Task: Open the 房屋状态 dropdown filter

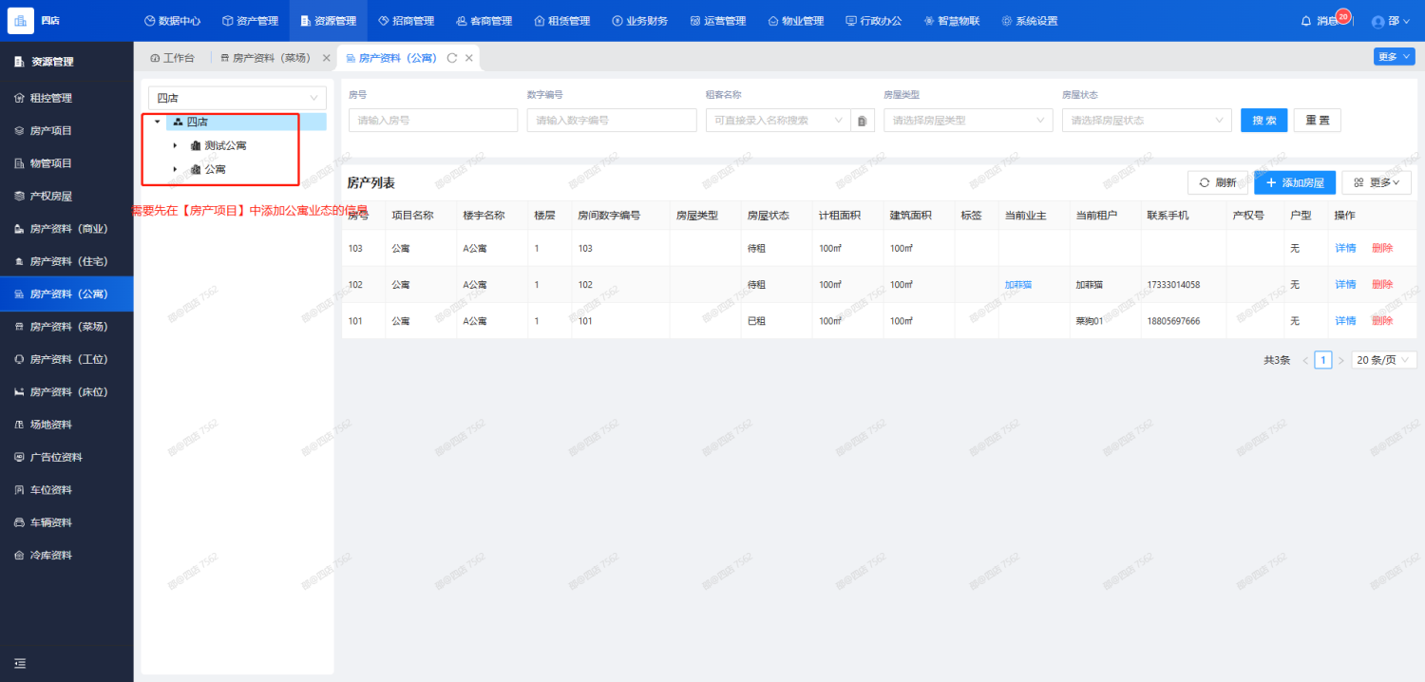Action: (x=1146, y=121)
